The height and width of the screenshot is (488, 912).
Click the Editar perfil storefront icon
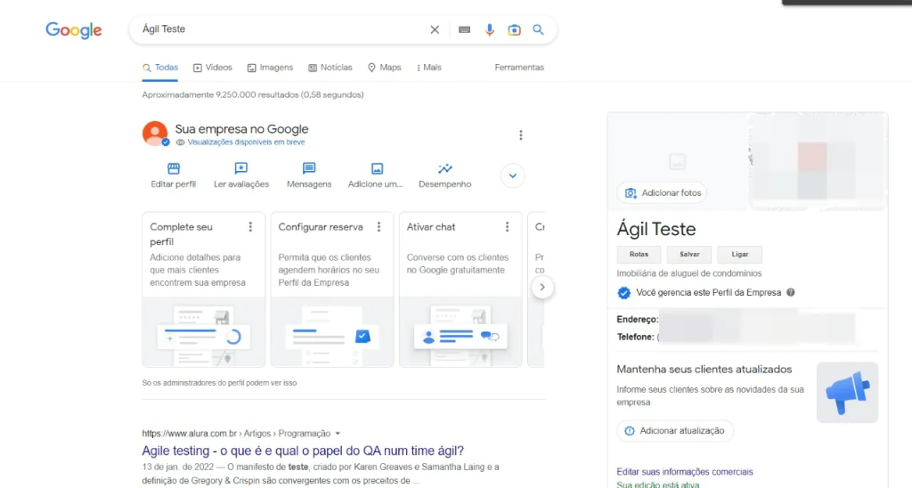pyautogui.click(x=174, y=168)
